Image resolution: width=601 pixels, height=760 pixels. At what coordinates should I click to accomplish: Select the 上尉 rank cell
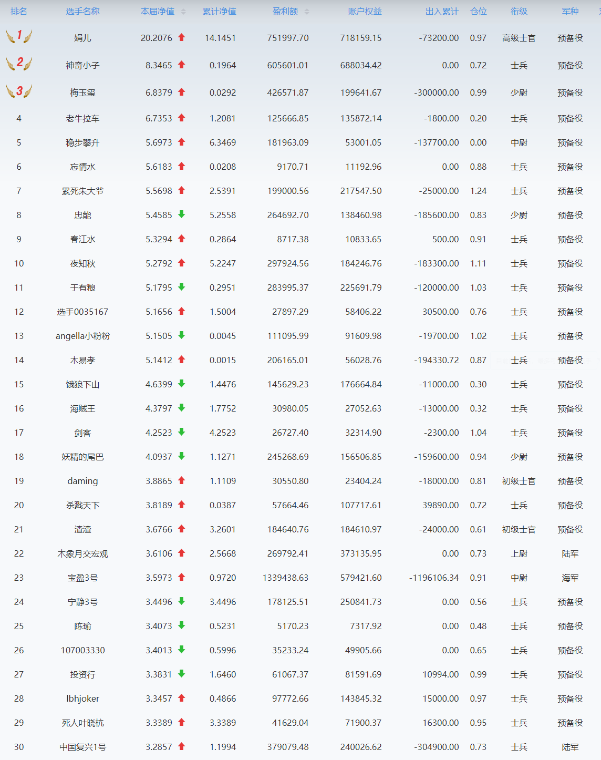click(519, 553)
